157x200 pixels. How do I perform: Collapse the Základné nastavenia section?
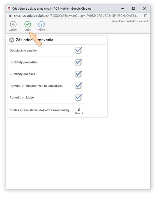pos(11,40)
